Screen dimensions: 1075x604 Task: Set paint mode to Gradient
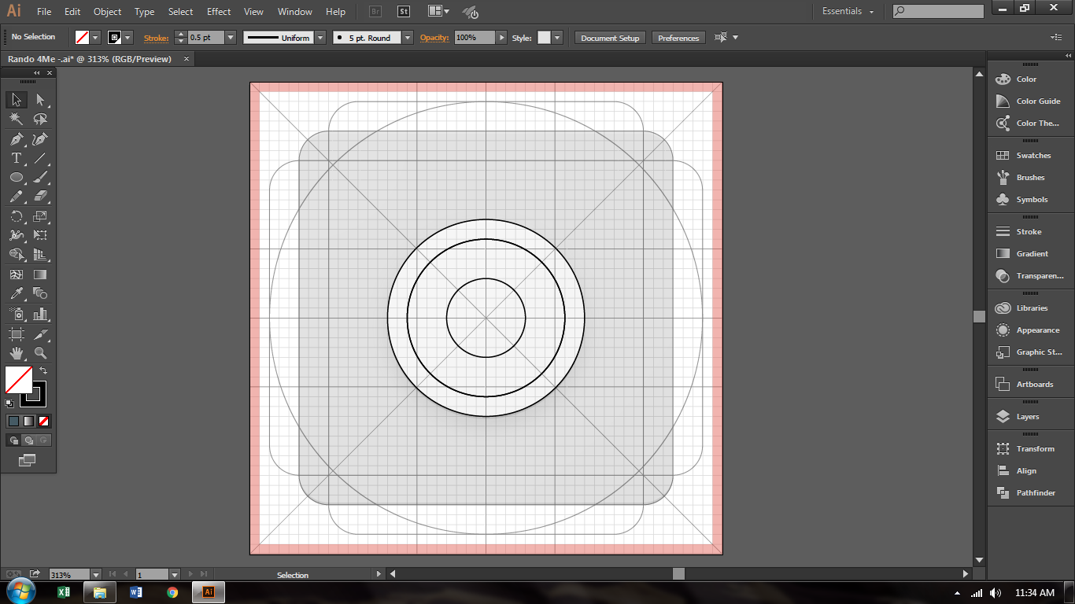point(28,421)
